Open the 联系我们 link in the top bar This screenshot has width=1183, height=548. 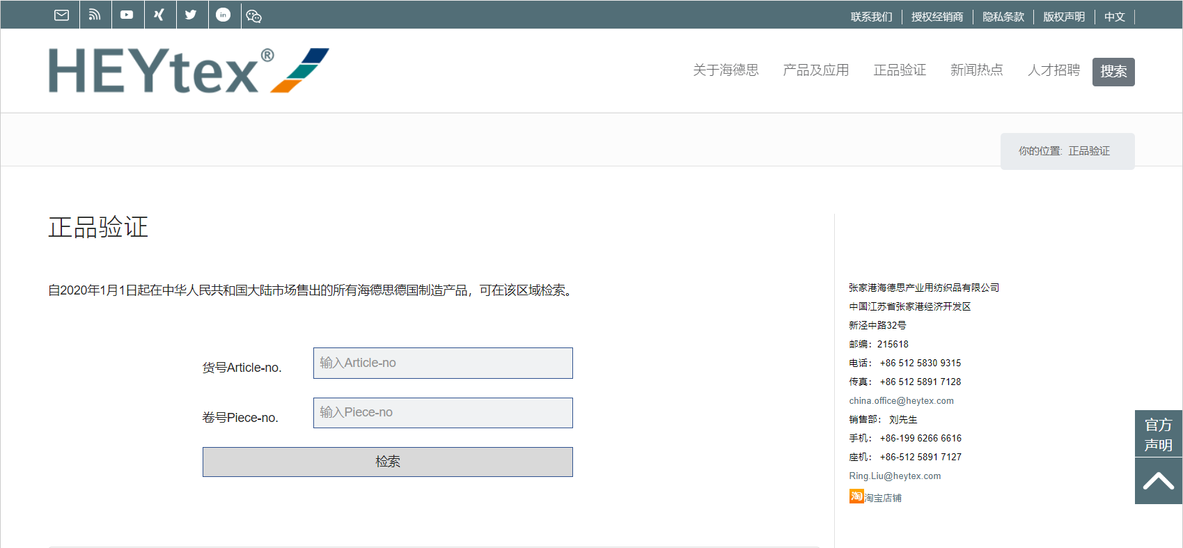point(871,17)
